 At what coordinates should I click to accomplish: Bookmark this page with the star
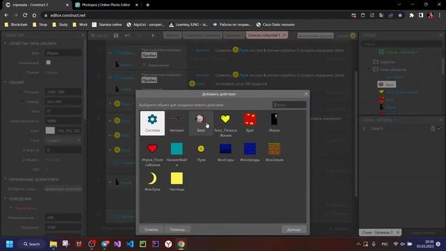click(400, 15)
